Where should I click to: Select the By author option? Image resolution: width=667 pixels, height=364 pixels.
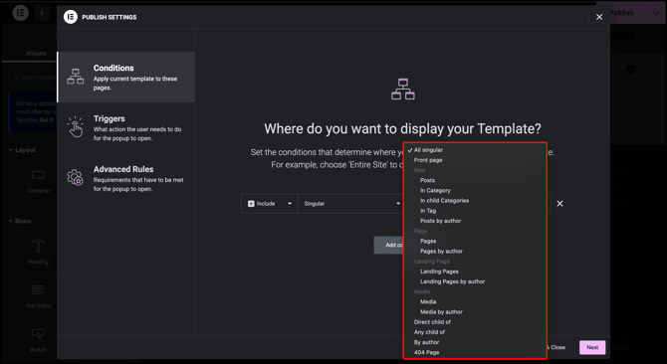[x=426, y=342]
